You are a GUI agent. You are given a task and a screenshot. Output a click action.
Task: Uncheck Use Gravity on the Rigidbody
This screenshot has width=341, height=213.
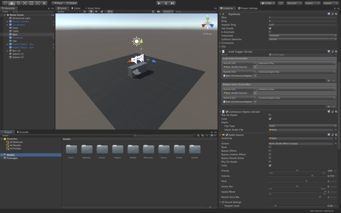click(x=270, y=28)
